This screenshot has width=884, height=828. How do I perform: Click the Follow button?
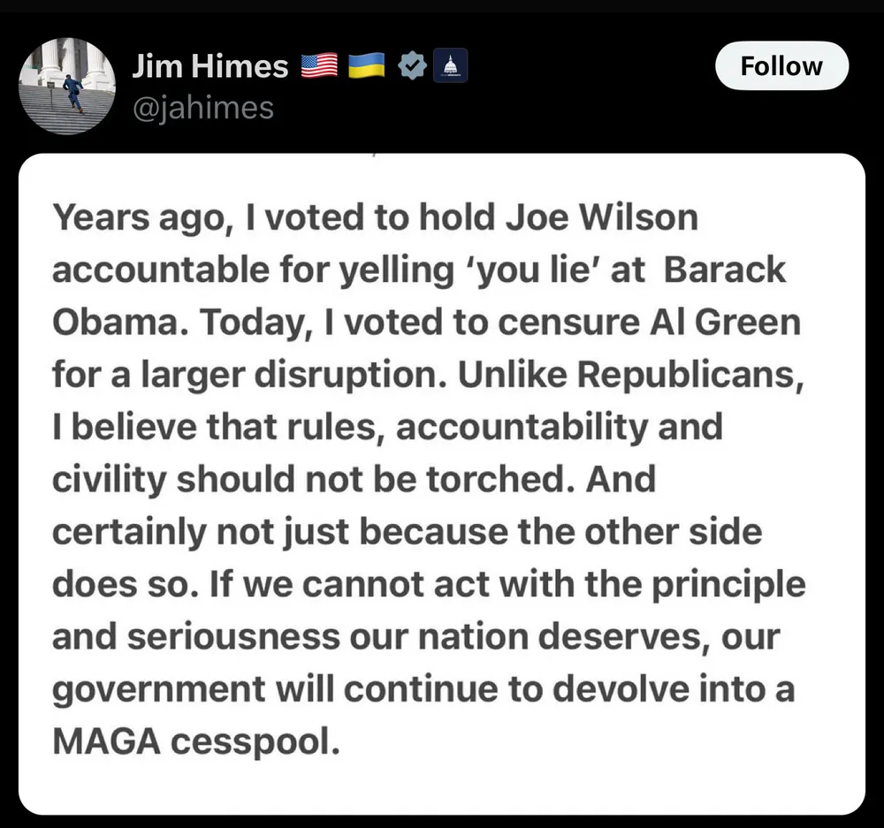click(x=781, y=67)
